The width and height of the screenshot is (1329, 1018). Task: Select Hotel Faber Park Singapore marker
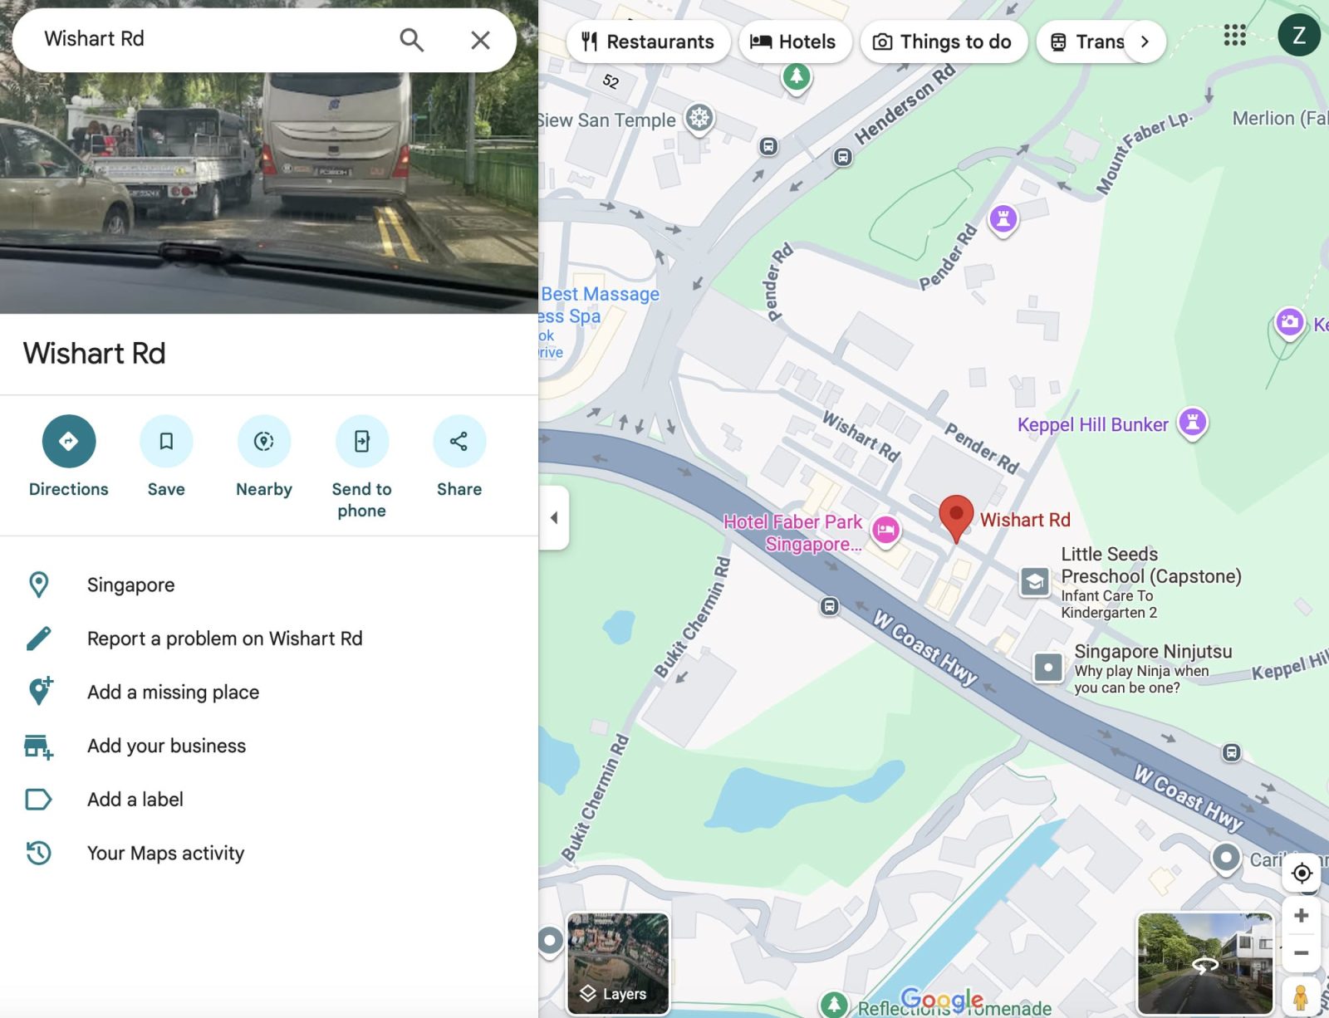coord(886,530)
